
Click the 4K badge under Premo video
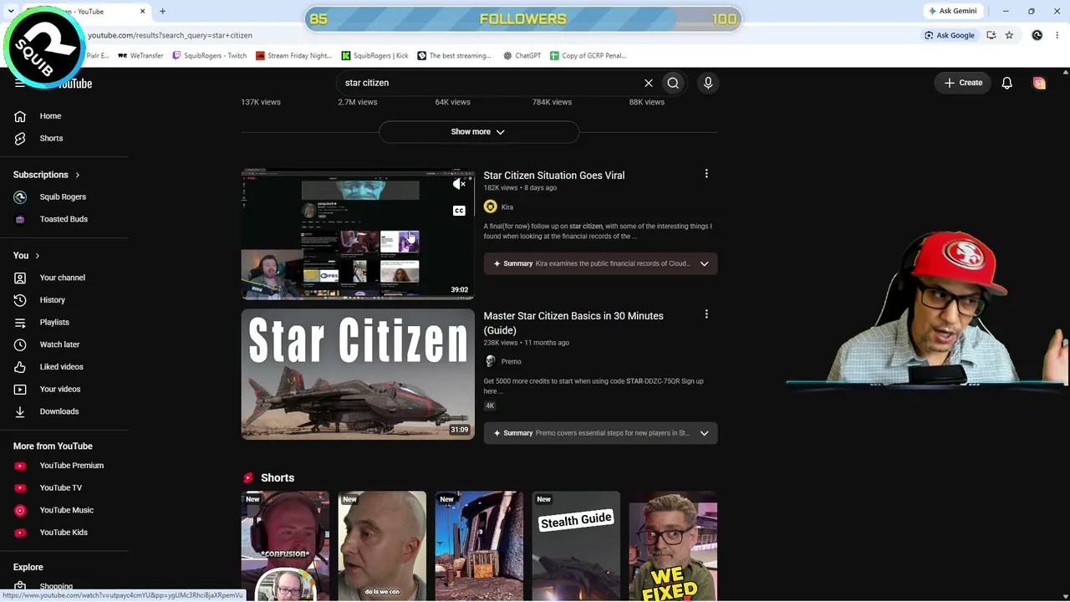(x=490, y=406)
